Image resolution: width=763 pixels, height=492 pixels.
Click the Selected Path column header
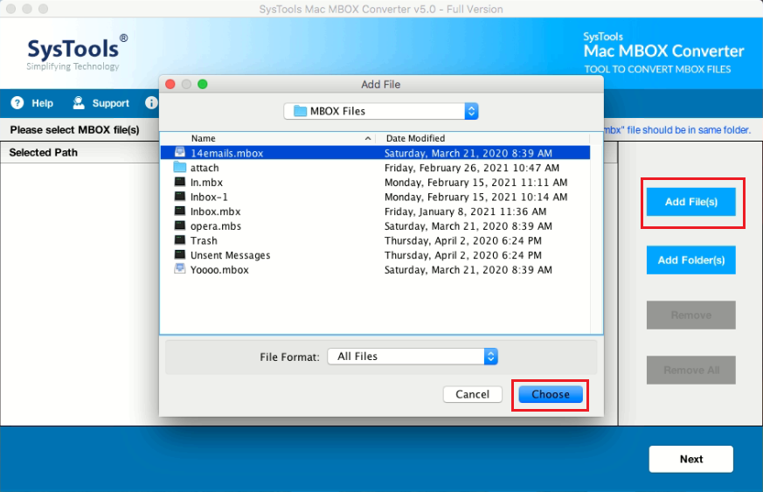point(44,152)
